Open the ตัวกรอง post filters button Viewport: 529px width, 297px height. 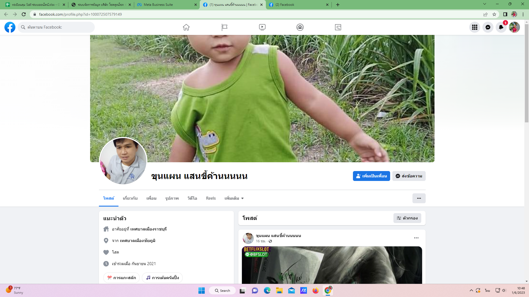click(x=407, y=218)
